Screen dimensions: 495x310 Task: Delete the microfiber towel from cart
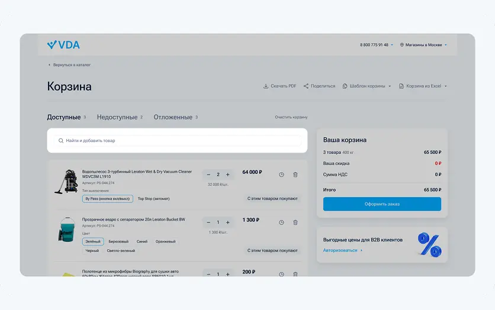[295, 274]
